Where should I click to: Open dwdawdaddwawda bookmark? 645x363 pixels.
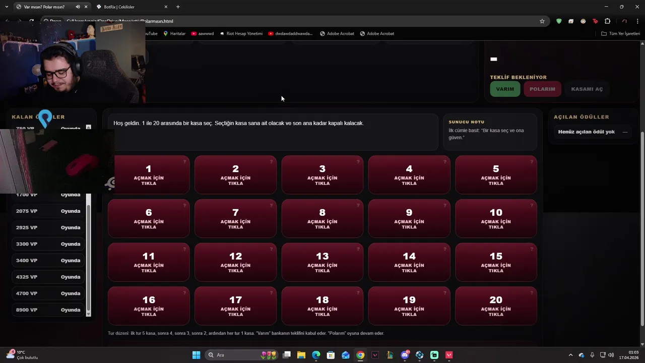[x=290, y=33]
